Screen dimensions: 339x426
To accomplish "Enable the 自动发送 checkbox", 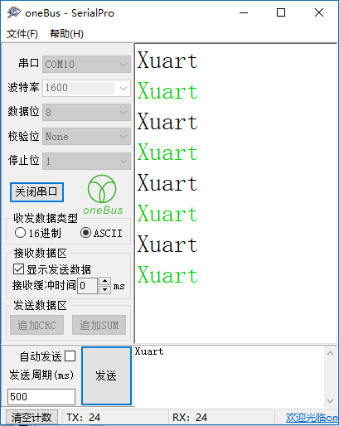I will 70,356.
